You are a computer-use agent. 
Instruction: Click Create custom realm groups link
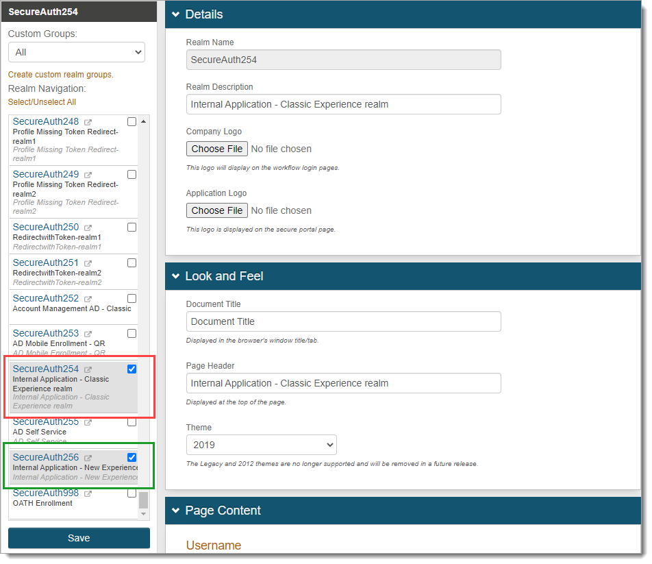61,75
